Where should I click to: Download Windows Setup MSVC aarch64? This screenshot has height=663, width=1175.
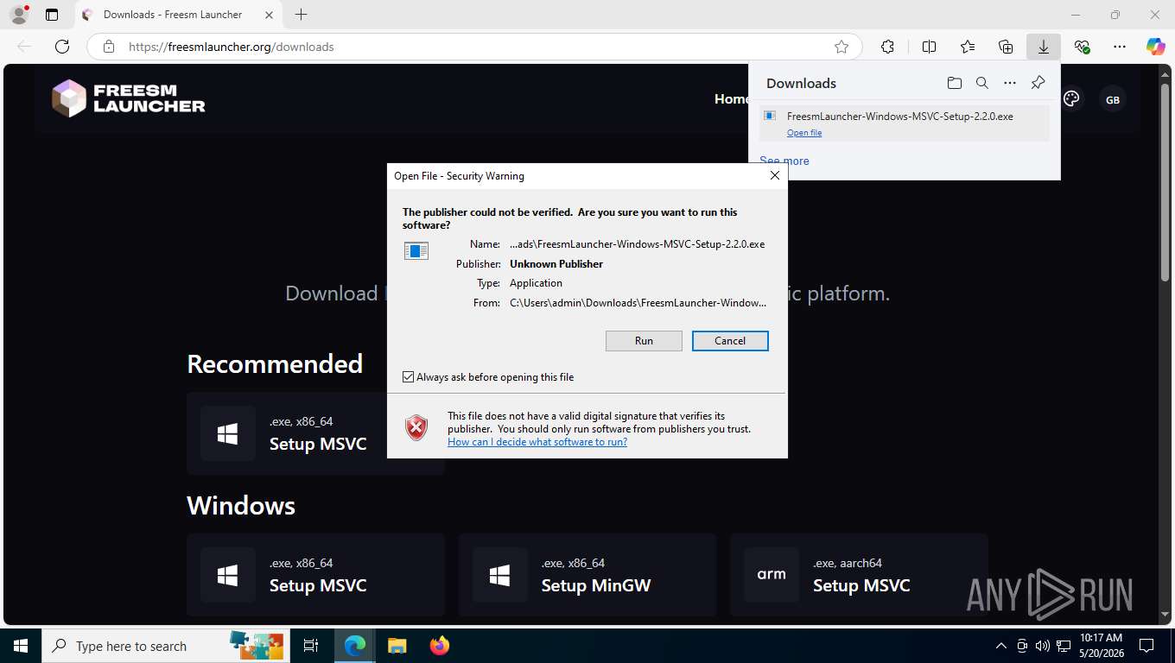[x=859, y=575]
